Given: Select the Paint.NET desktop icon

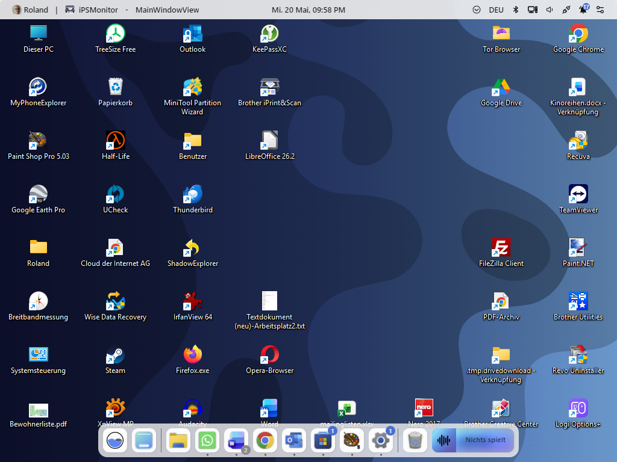Looking at the screenshot, I should pos(578,252).
